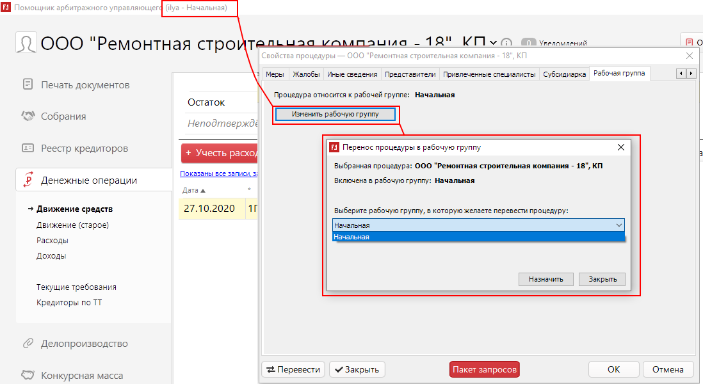Click the Делопроизводство paperclip icon
Viewport: 703px width, 384px height.
(x=28, y=344)
